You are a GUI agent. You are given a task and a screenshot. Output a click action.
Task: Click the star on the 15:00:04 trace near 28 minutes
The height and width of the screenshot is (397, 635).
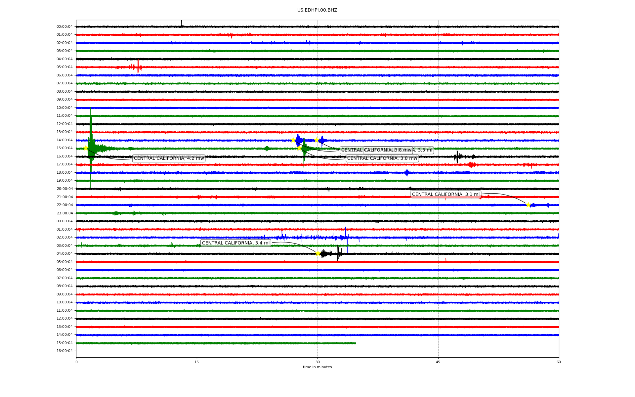299,148
